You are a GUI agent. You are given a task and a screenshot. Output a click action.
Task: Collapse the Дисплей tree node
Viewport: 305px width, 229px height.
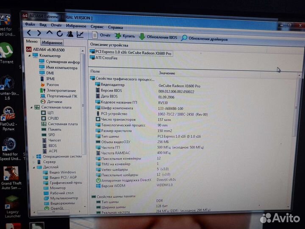[x=34, y=167]
